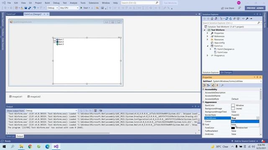Viewport: 268px width, 150px height.
Task: Click the user account avatar in the title bar
Action: click(239, 3)
